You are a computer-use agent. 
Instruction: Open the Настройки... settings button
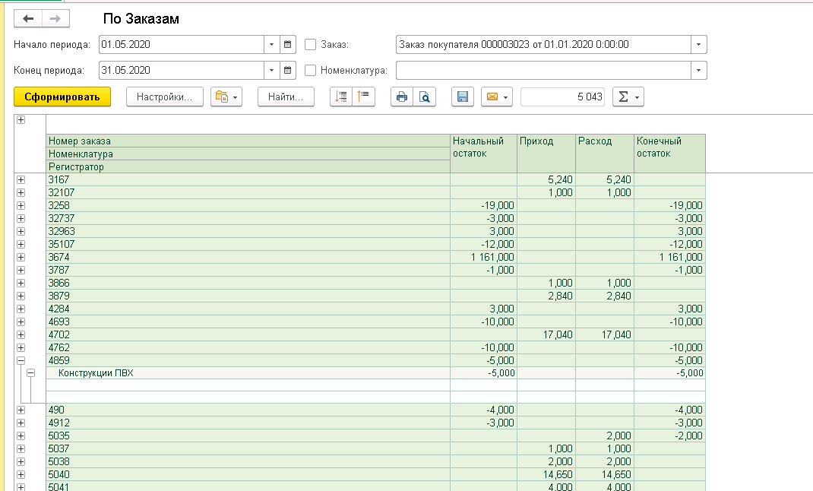[x=164, y=97]
